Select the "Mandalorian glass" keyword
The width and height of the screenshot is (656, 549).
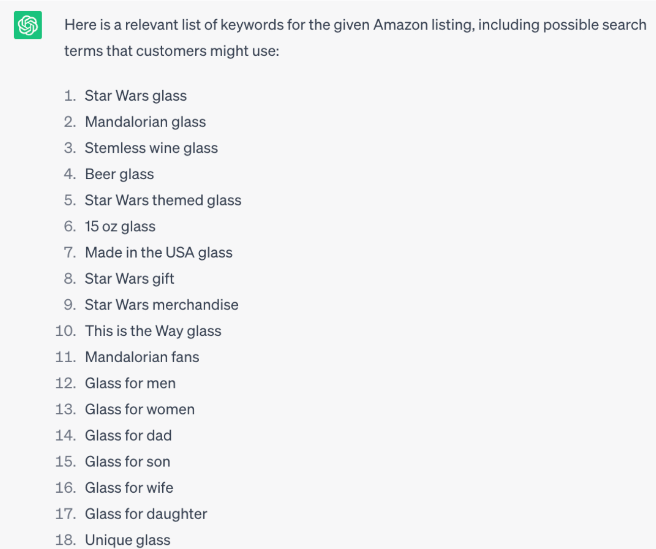[145, 122]
